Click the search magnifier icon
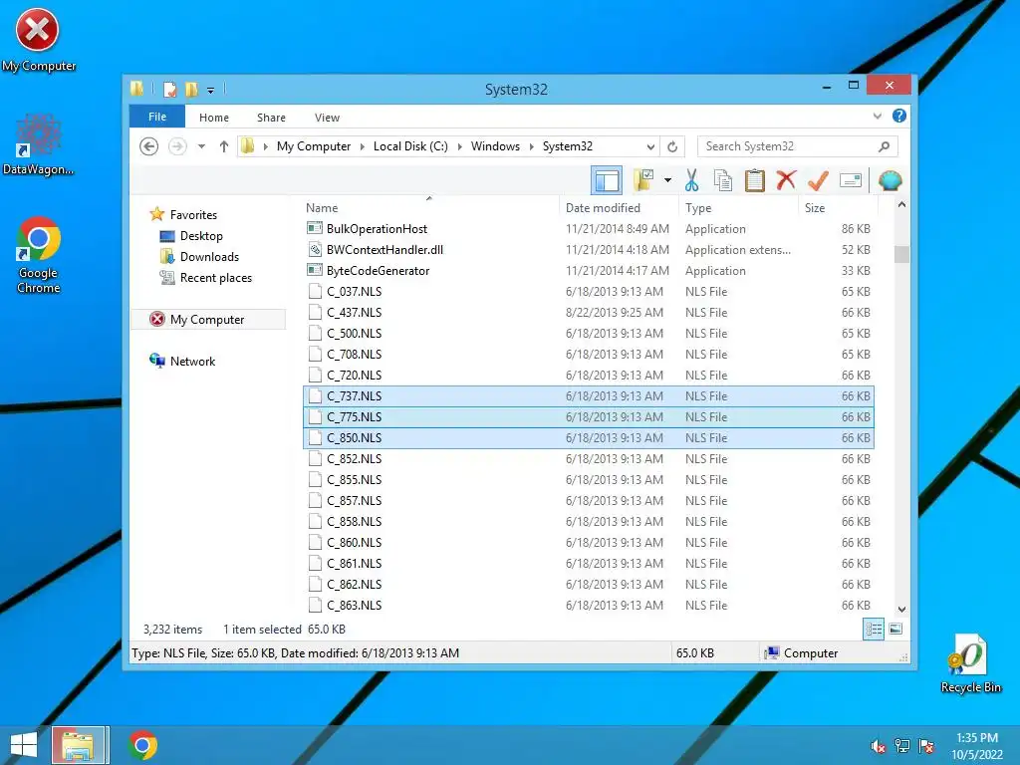The width and height of the screenshot is (1020, 765). point(884,146)
